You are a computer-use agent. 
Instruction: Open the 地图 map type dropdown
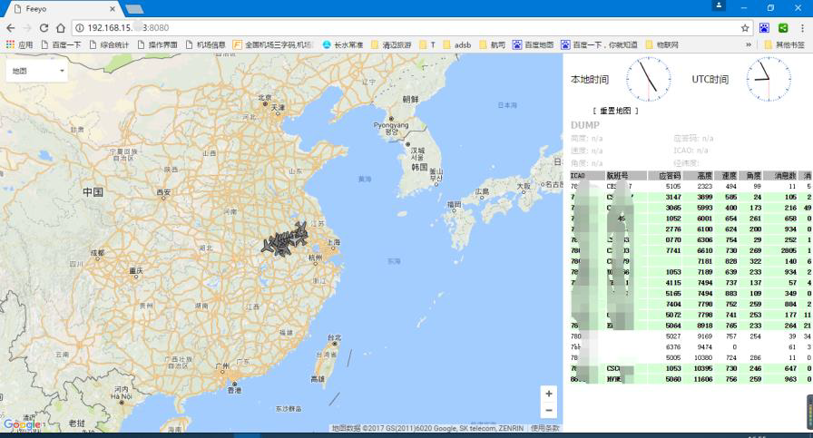(x=37, y=71)
